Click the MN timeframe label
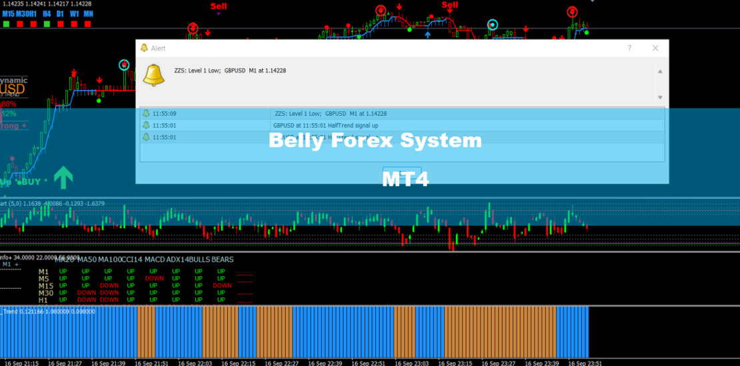Image resolution: width=740 pixels, height=366 pixels. pyautogui.click(x=88, y=14)
